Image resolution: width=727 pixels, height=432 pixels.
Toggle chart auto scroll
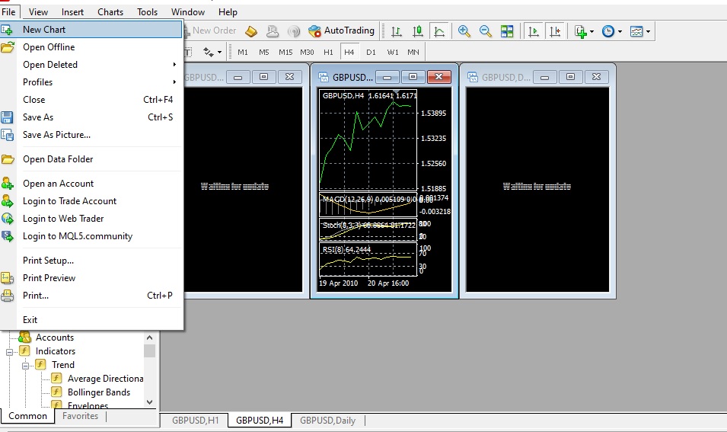(x=534, y=31)
